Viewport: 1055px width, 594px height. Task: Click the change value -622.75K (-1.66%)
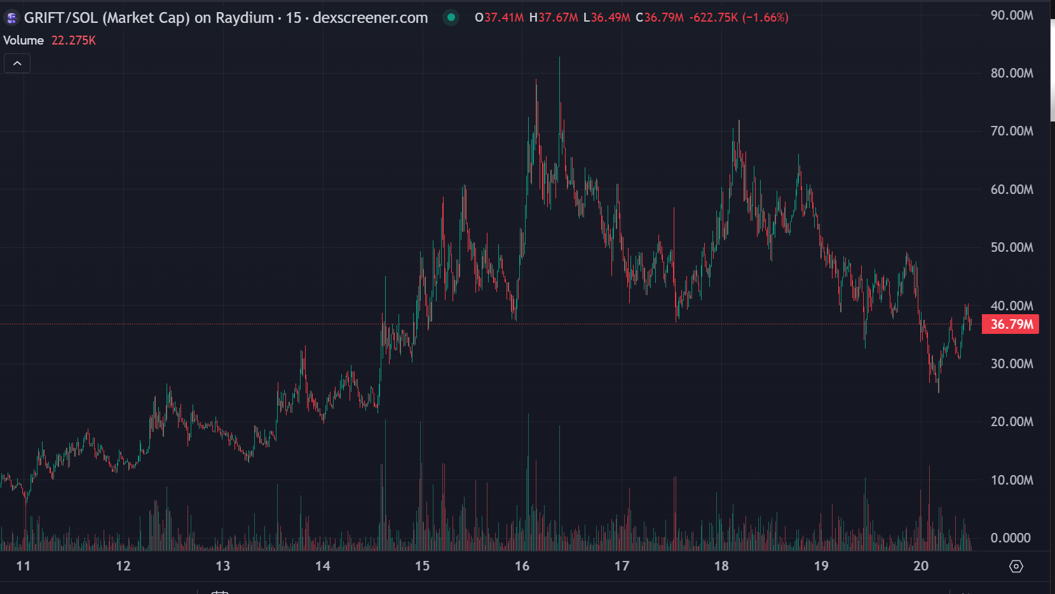(x=739, y=18)
